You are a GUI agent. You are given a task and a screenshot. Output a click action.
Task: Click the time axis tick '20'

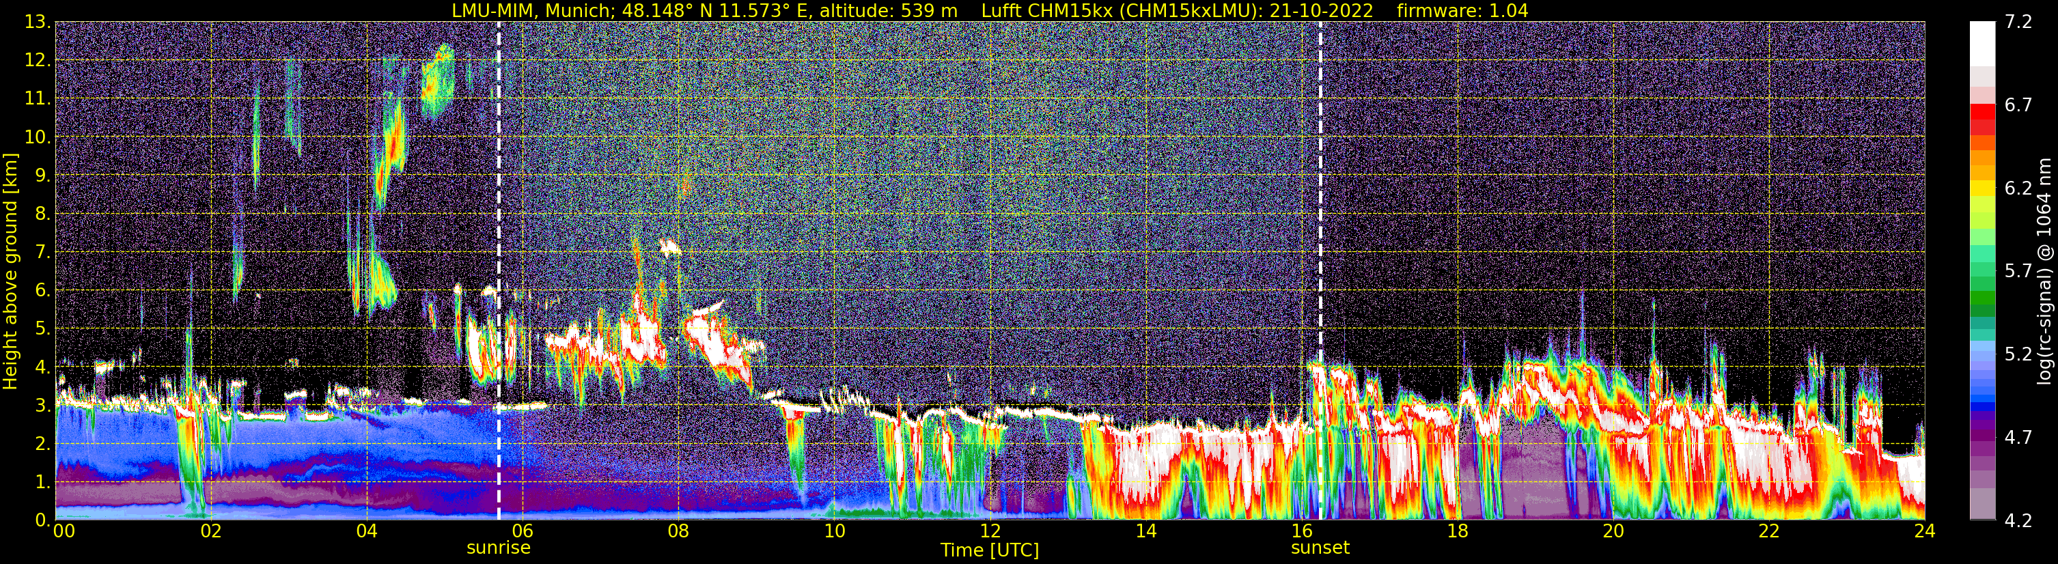[x=1613, y=531]
